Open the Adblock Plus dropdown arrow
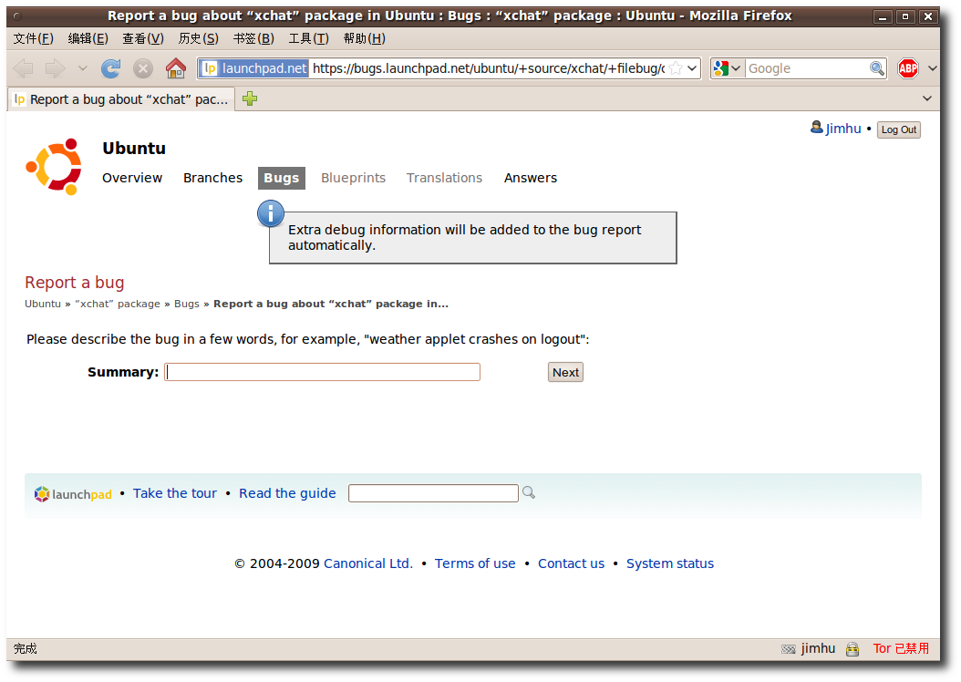 932,68
